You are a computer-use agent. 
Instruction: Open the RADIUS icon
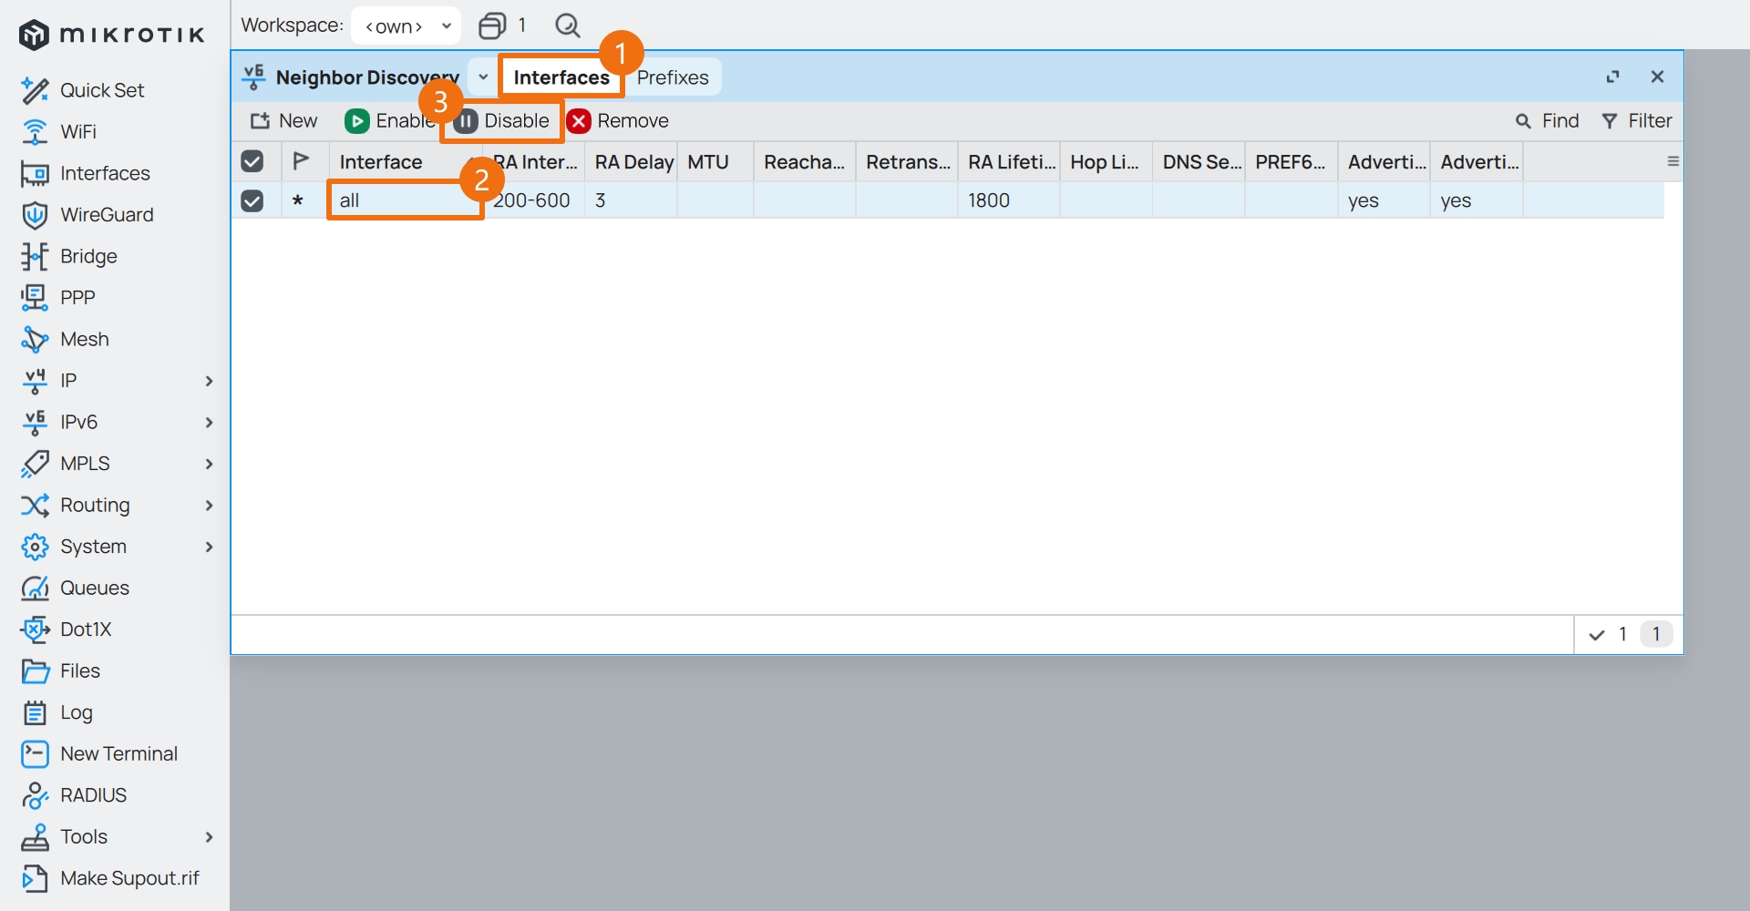[x=35, y=795]
